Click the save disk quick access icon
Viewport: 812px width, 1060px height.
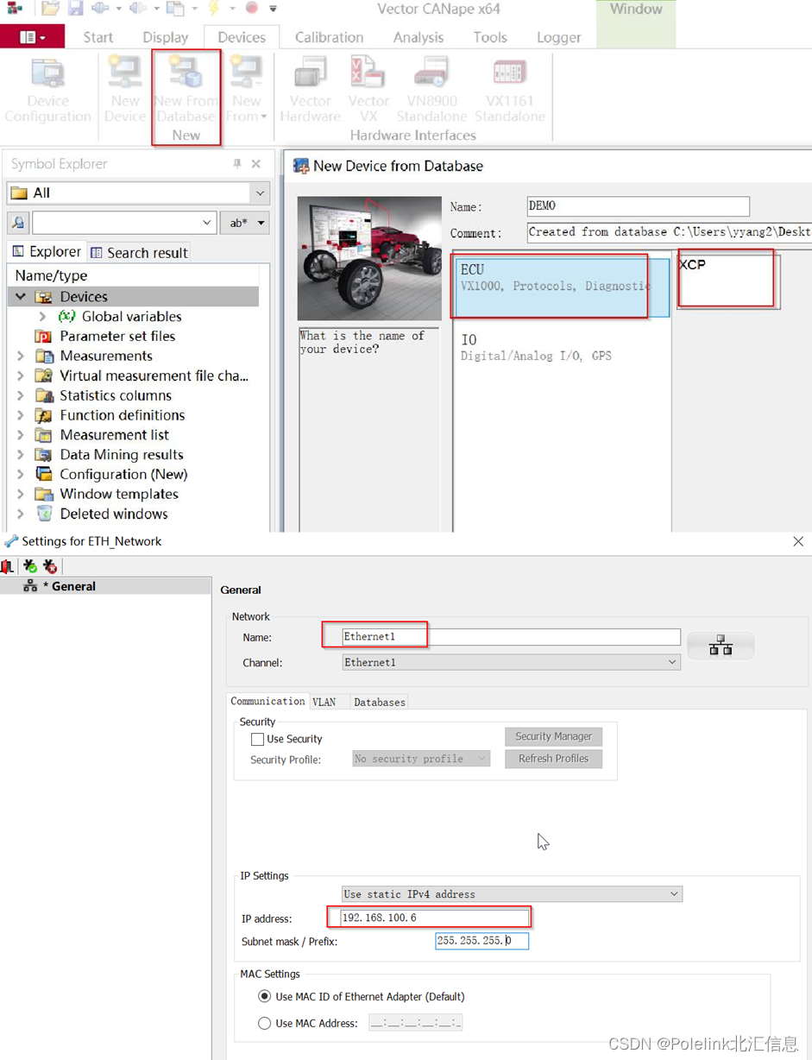tap(75, 9)
